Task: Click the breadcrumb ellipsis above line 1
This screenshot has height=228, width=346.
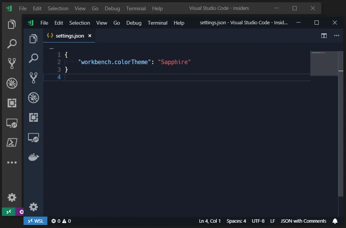Action: [x=52, y=48]
